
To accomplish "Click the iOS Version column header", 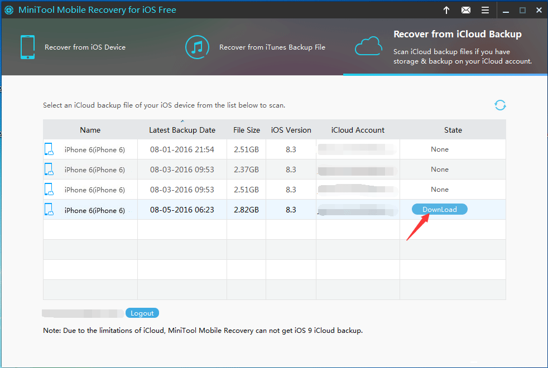I will (x=291, y=130).
